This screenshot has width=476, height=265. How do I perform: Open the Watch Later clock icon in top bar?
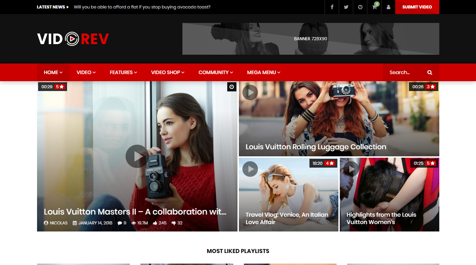point(360,7)
